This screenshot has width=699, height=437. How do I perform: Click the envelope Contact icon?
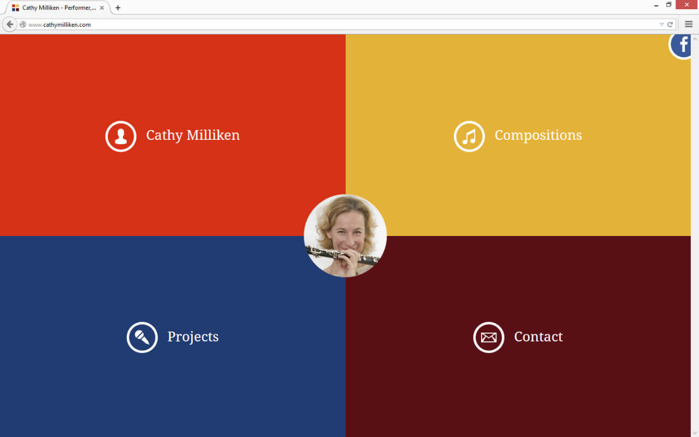tap(489, 337)
